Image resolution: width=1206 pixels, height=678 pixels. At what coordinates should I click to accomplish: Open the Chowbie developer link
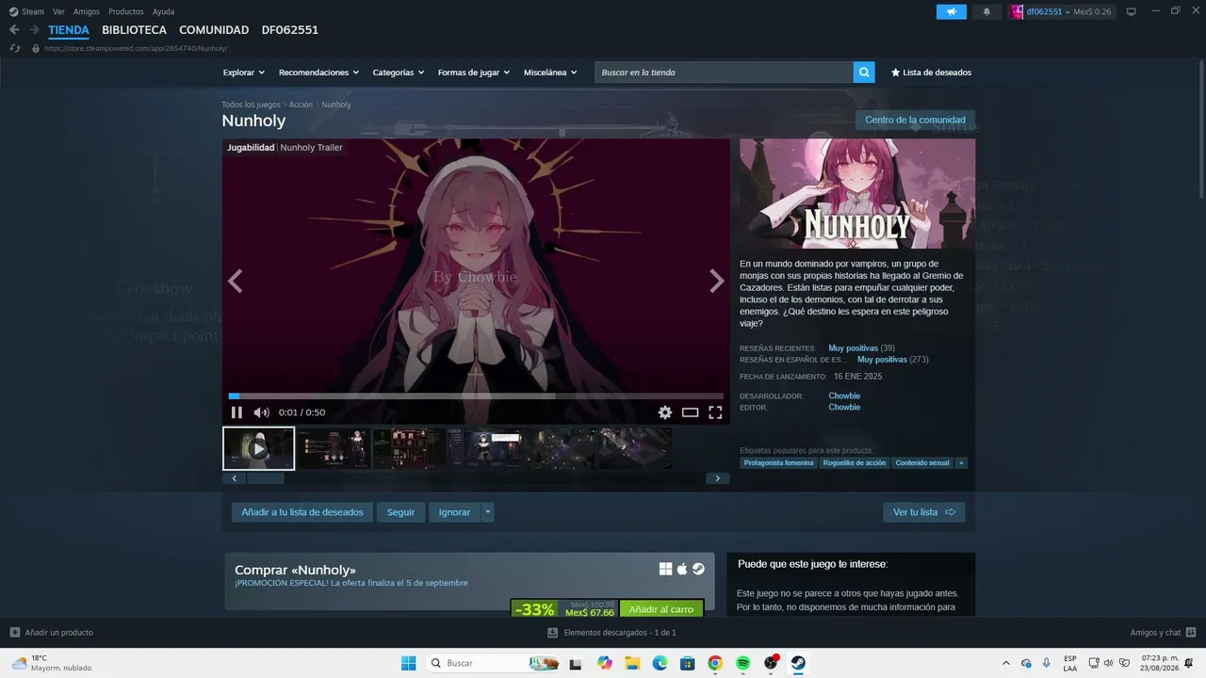point(844,395)
